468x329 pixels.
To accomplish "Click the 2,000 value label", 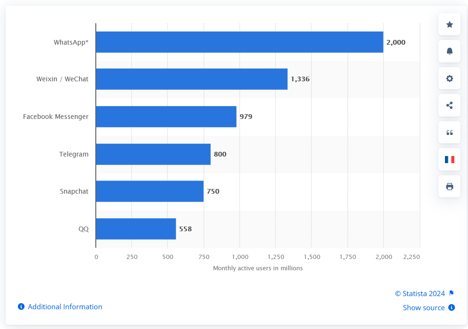I will click(396, 42).
